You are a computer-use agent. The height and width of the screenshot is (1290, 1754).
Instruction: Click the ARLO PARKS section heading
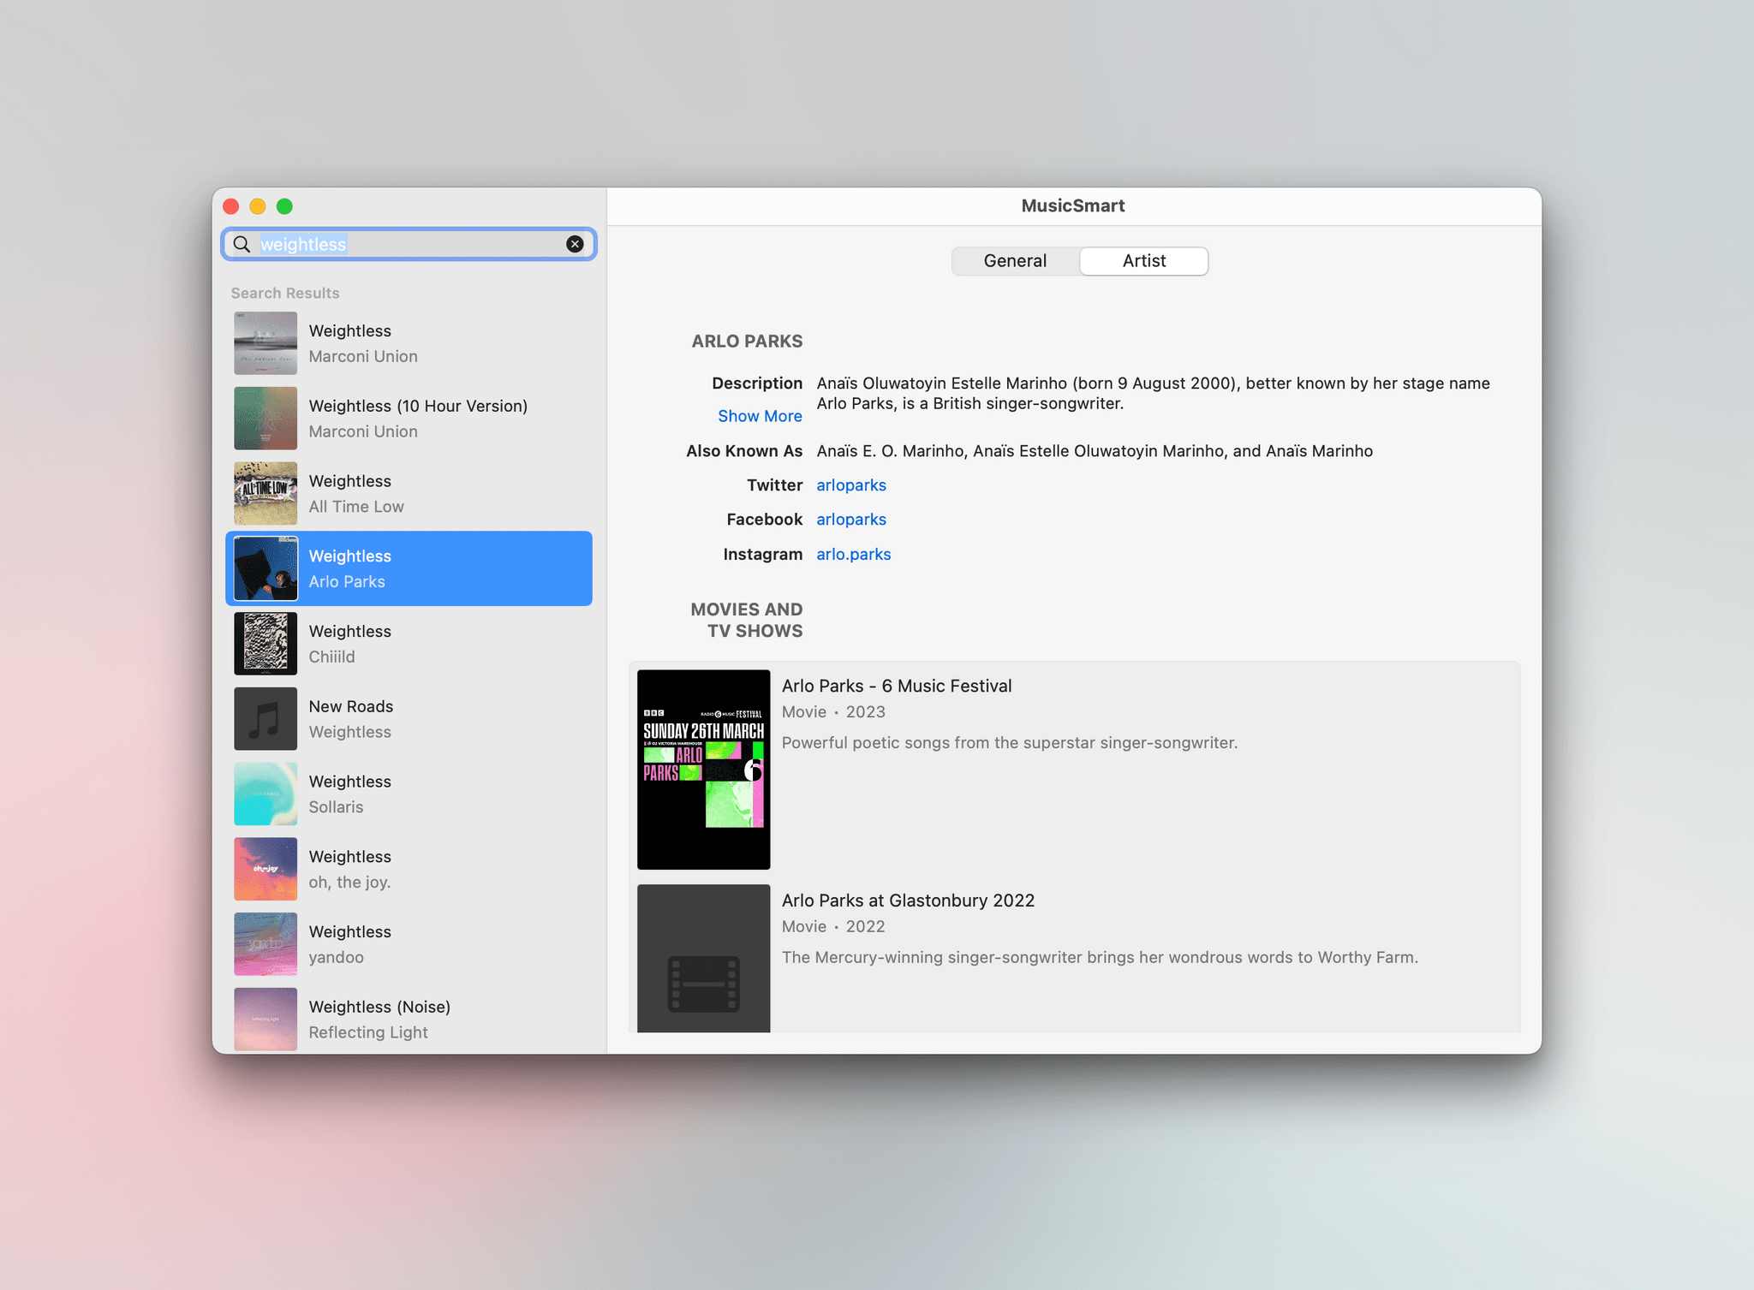(x=747, y=342)
